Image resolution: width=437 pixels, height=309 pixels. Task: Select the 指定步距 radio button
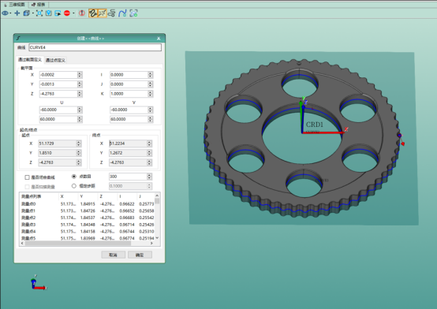(74, 186)
